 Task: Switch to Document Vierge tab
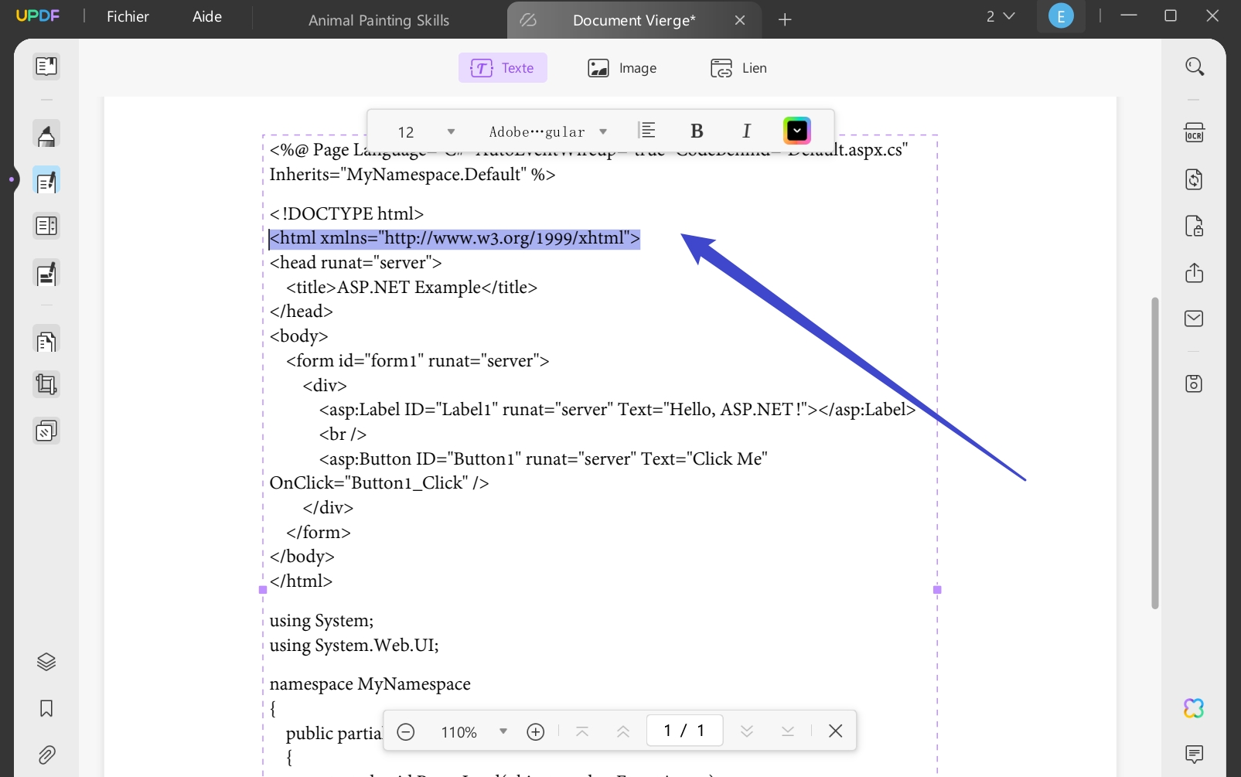pyautogui.click(x=634, y=20)
